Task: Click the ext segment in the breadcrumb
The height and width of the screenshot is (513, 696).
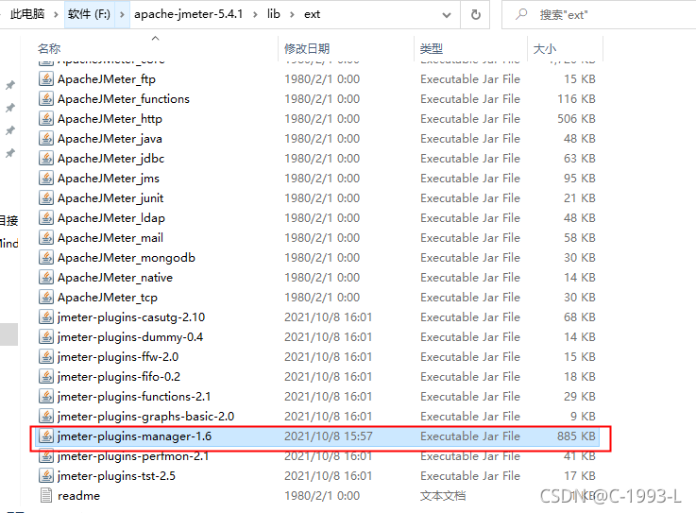Action: pyautogui.click(x=312, y=14)
